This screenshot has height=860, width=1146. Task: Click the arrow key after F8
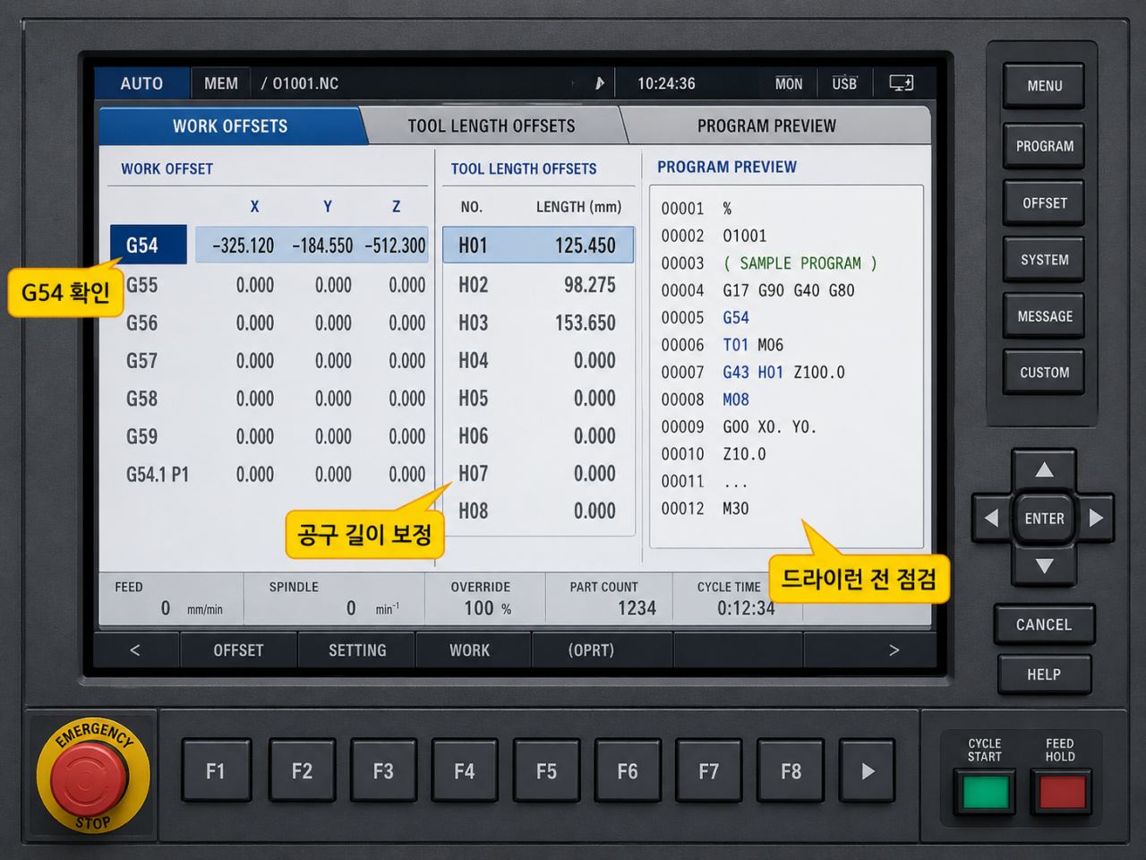coord(867,770)
